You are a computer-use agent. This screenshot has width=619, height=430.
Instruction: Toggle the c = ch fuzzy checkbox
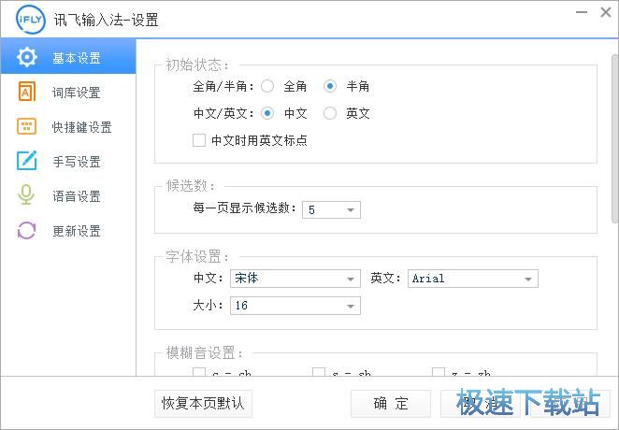tap(199, 372)
